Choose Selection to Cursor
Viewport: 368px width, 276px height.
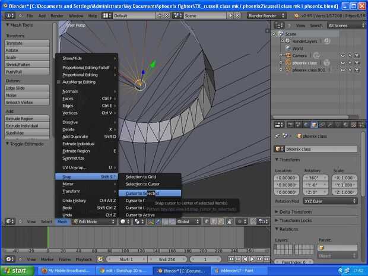pyautogui.click(x=150, y=184)
